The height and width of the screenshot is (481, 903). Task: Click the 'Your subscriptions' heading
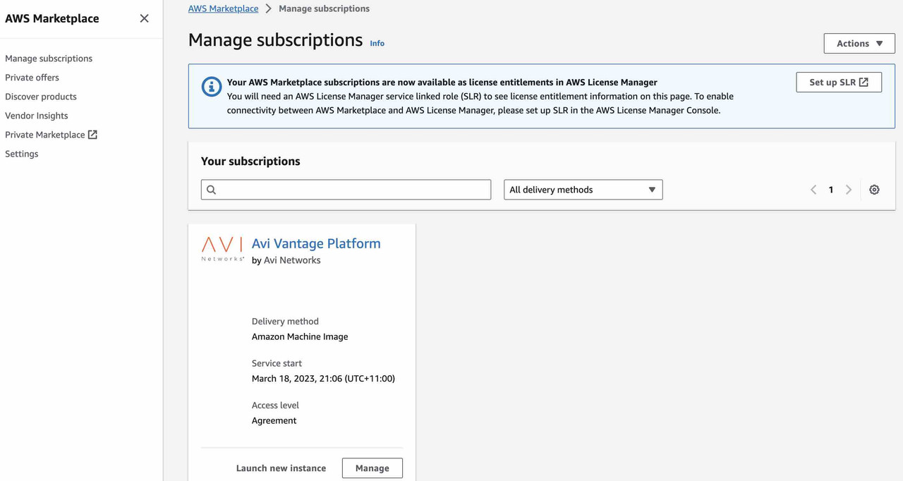(250, 161)
